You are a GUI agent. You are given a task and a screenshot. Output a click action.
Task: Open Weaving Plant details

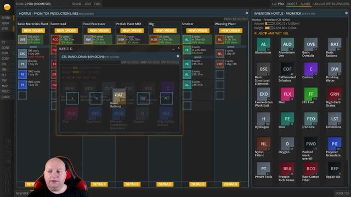231,184
